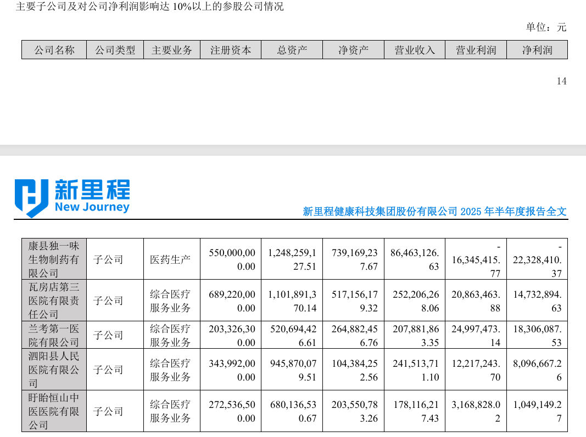Click 综合医疗服务业务 in the 泗阳县人民医院 row
Image resolution: width=586 pixels, height=437 pixels.
[170, 370]
